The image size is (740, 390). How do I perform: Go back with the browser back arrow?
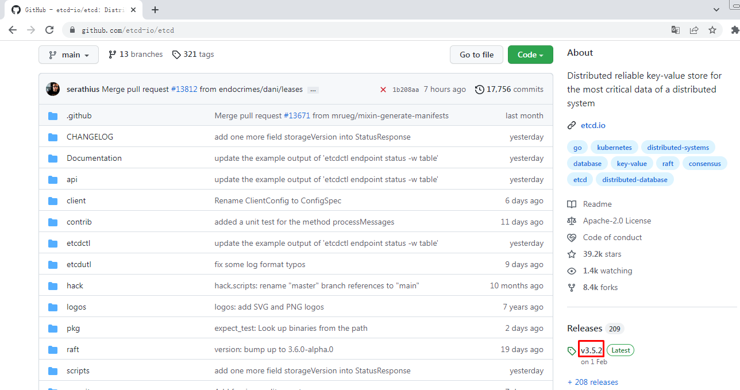[13, 30]
